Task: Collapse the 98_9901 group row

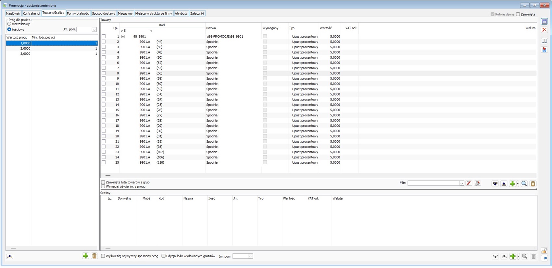Action: coord(123,36)
